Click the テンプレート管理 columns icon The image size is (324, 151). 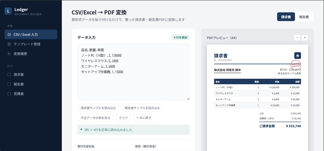click(9, 44)
